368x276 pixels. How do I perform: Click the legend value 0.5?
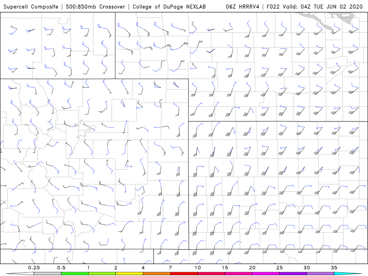tap(61, 268)
